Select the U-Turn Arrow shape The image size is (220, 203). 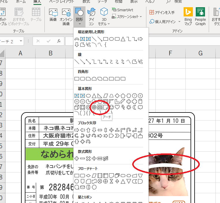click(x=129, y=130)
